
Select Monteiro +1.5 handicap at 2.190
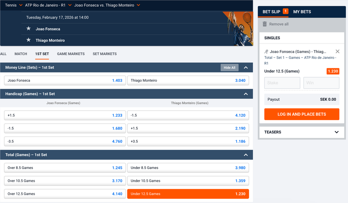[x=188, y=128]
